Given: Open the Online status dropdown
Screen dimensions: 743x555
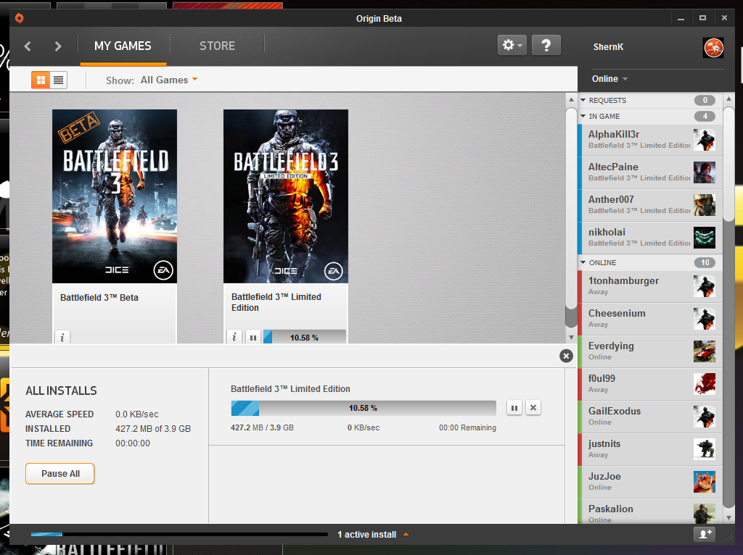Looking at the screenshot, I should coord(609,79).
